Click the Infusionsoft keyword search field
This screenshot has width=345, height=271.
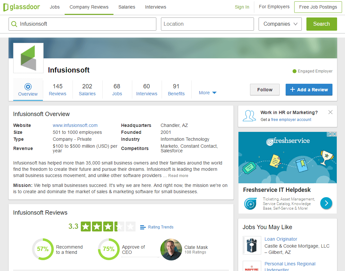coord(82,24)
